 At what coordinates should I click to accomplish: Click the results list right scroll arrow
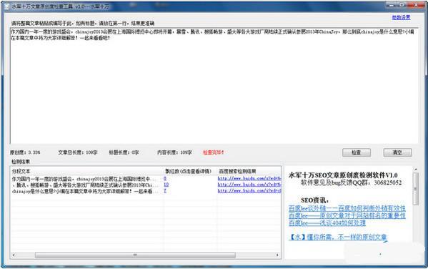tap(278, 255)
